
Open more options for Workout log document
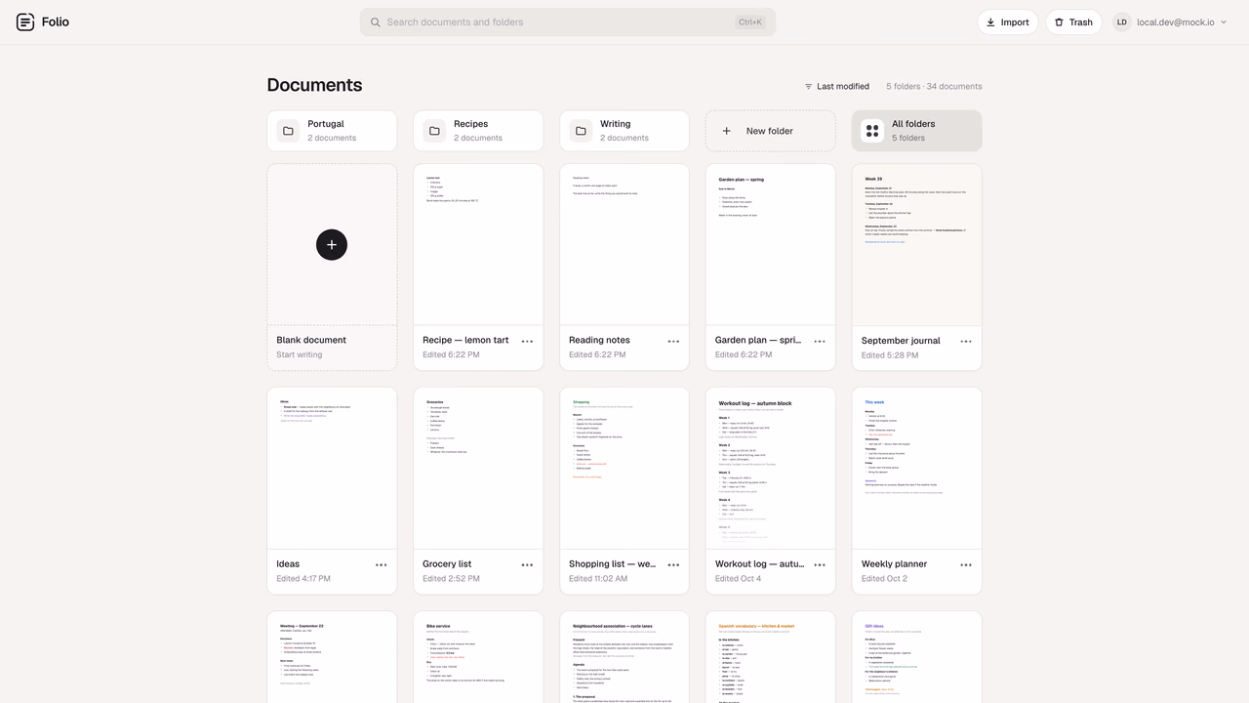coord(820,565)
